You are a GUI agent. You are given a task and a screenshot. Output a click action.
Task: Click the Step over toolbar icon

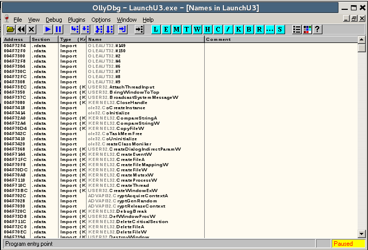85,30
